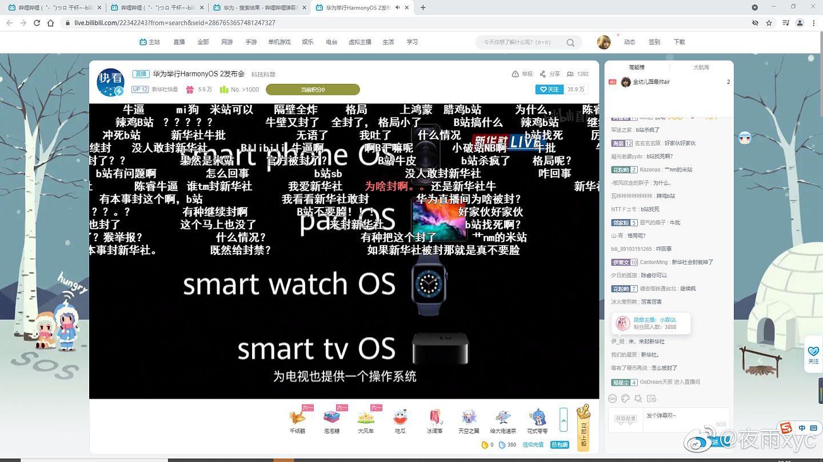Send the 给大佬递茶 gift
The width and height of the screenshot is (823, 462).
click(503, 420)
